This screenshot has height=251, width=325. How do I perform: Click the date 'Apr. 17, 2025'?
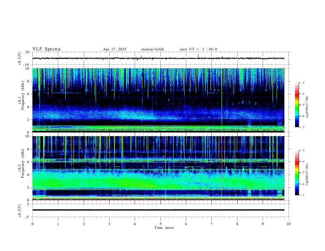pos(114,49)
